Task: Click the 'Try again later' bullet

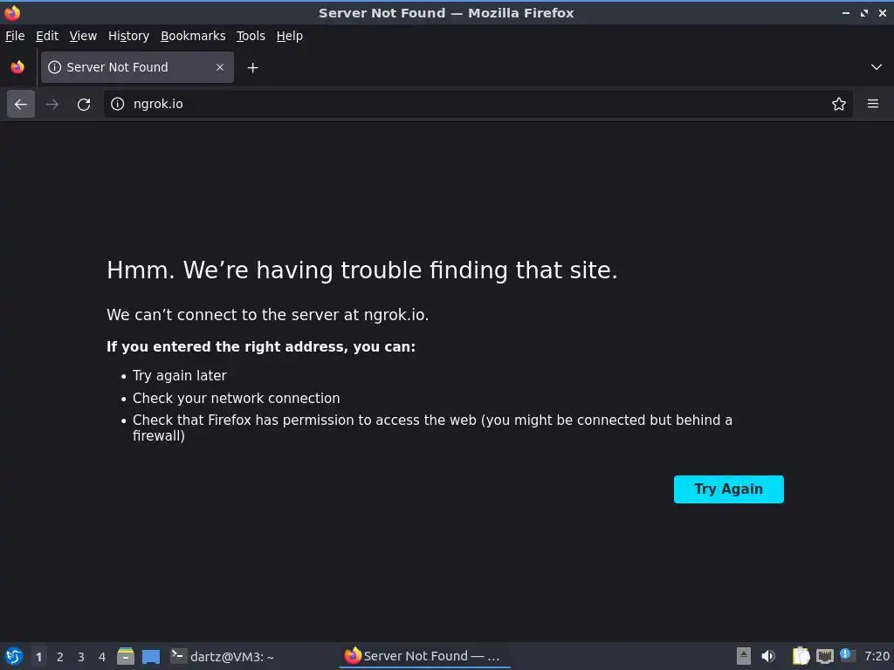Action: [x=180, y=375]
